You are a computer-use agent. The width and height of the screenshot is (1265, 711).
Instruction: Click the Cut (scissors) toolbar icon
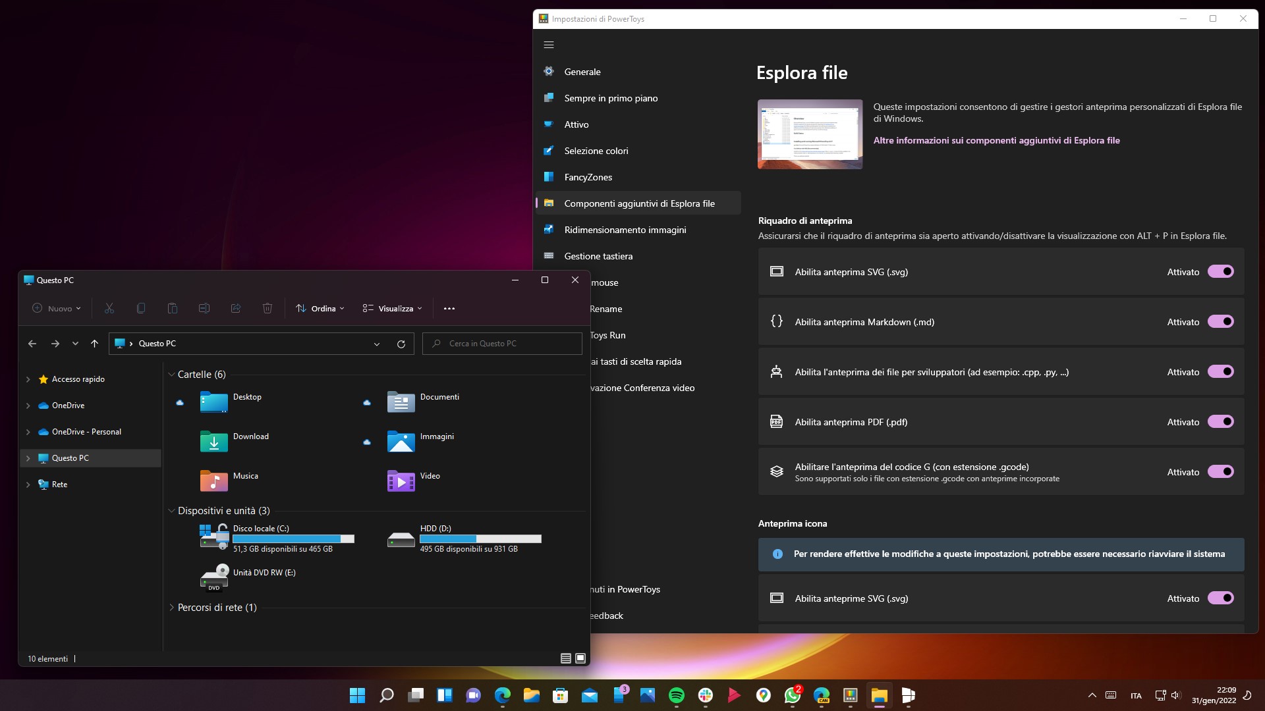point(109,308)
